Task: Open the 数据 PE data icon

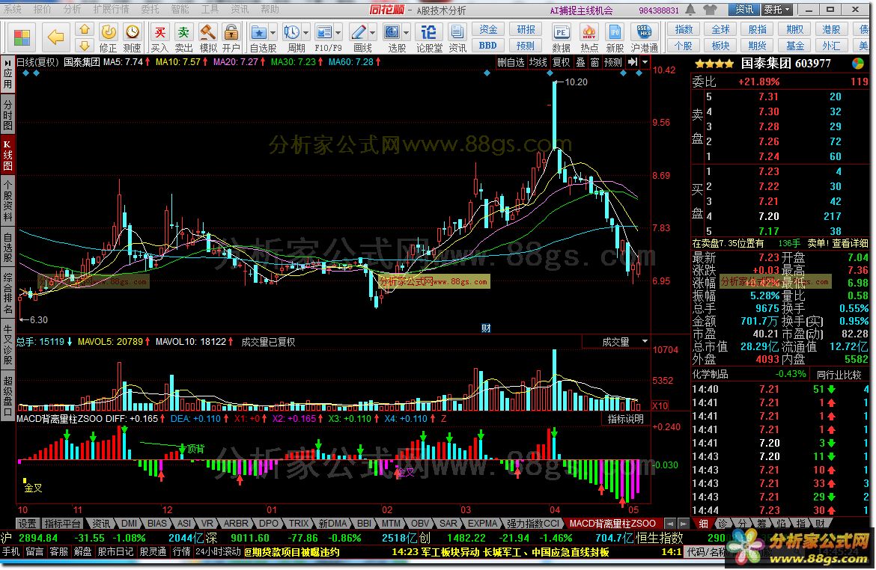Action: 562,37
